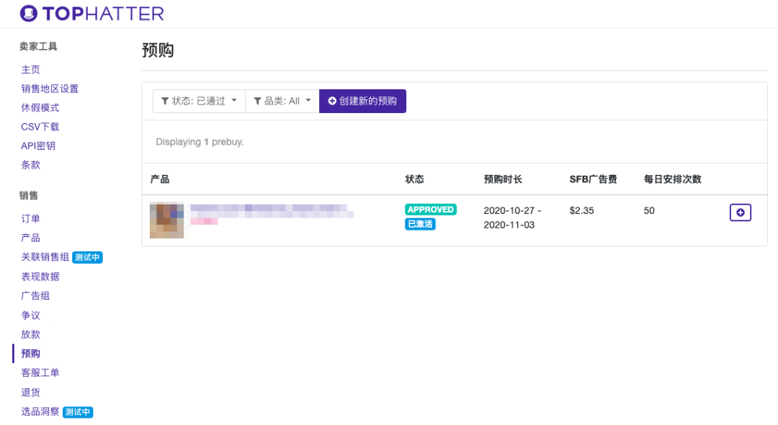Screen dimensions: 778x425
Task: Open 放款 in sidebar
Action: pos(30,334)
